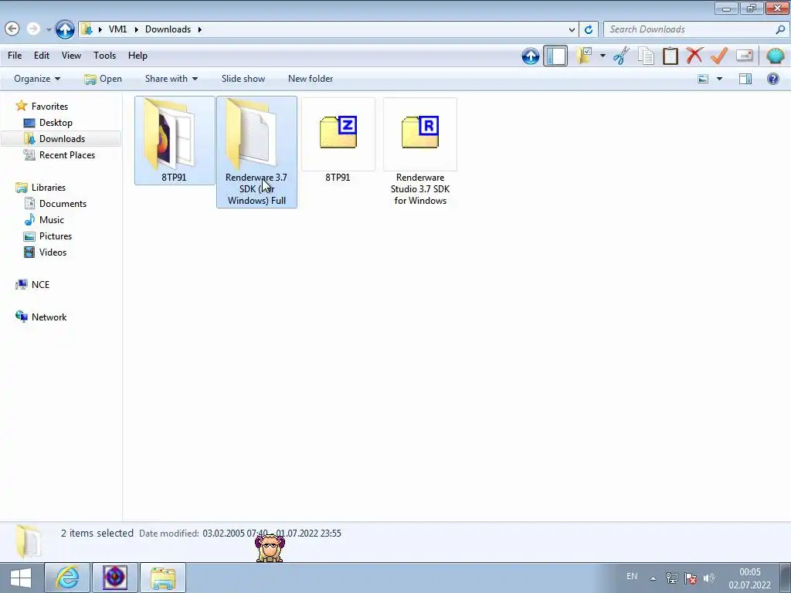Toggle the preview pane button
791x593 pixels.
745,79
